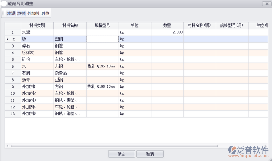The width and height of the screenshot is (272, 161).
Task: Choose the 外加剂 toolbar button
Action: (33, 14)
